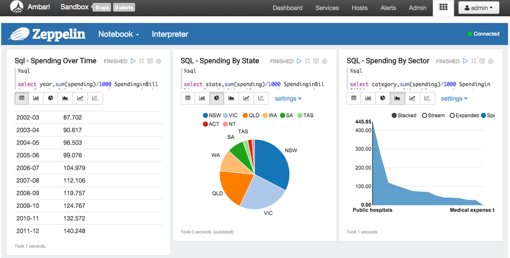
Task: Switch Spending By Sector to table view
Action: [354, 98]
